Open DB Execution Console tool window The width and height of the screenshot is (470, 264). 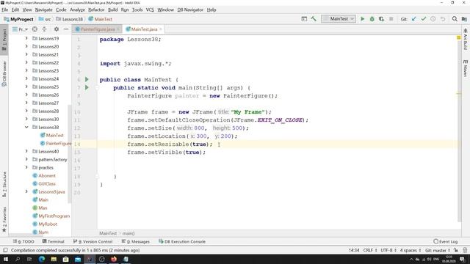tap(182, 241)
